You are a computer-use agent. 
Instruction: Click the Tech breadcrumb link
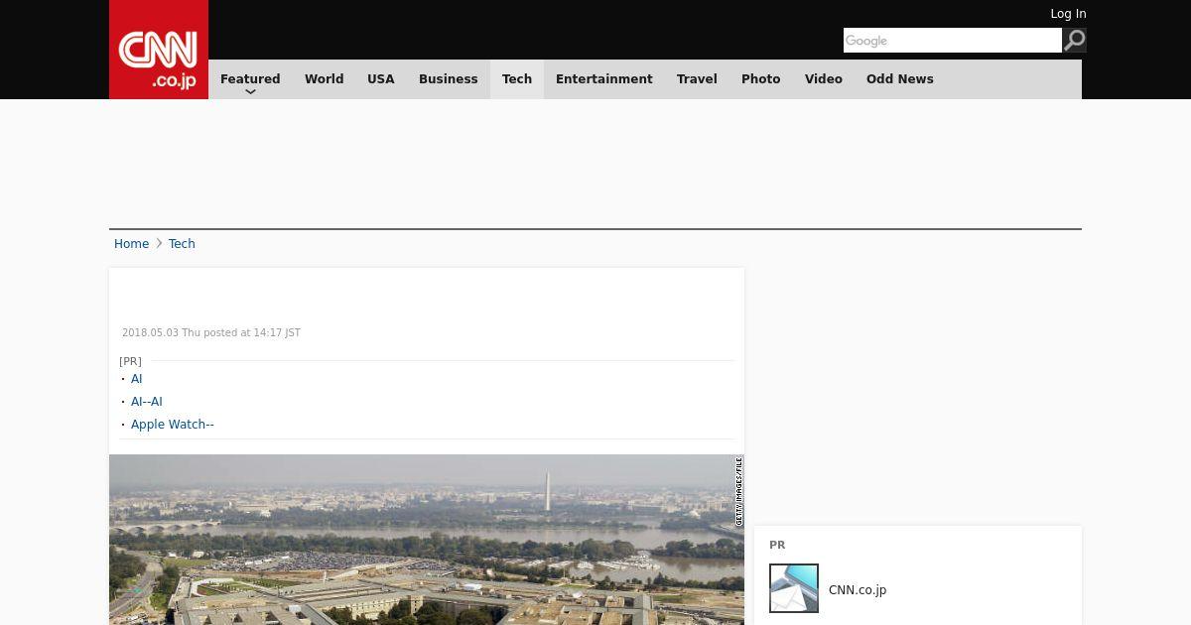tap(182, 244)
